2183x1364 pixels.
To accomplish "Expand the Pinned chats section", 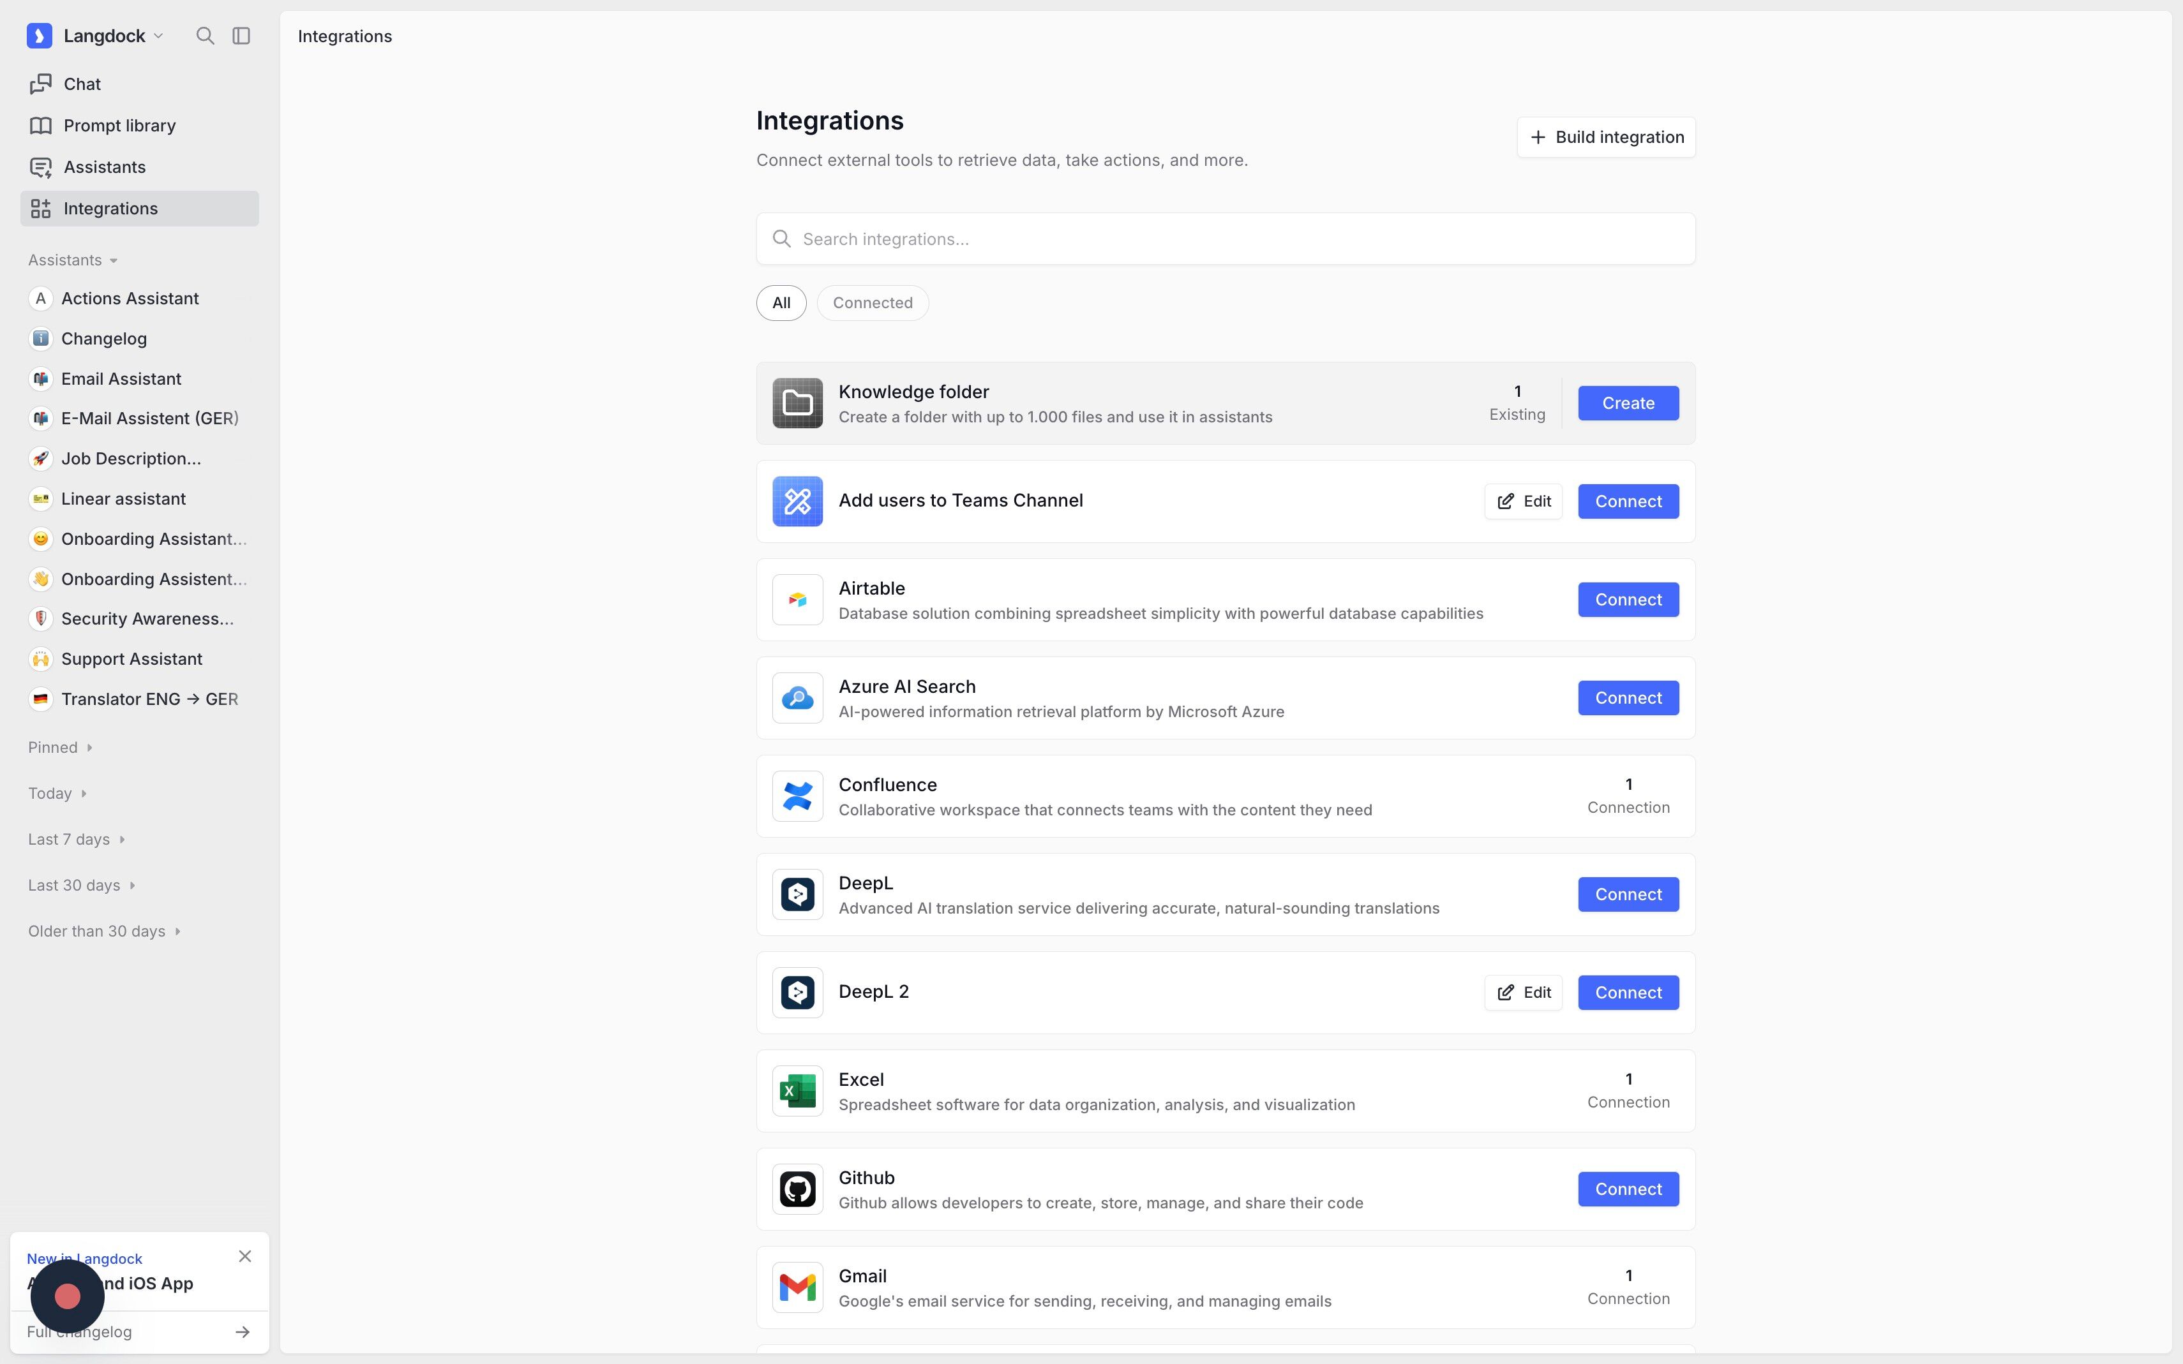I will pyautogui.click(x=59, y=747).
